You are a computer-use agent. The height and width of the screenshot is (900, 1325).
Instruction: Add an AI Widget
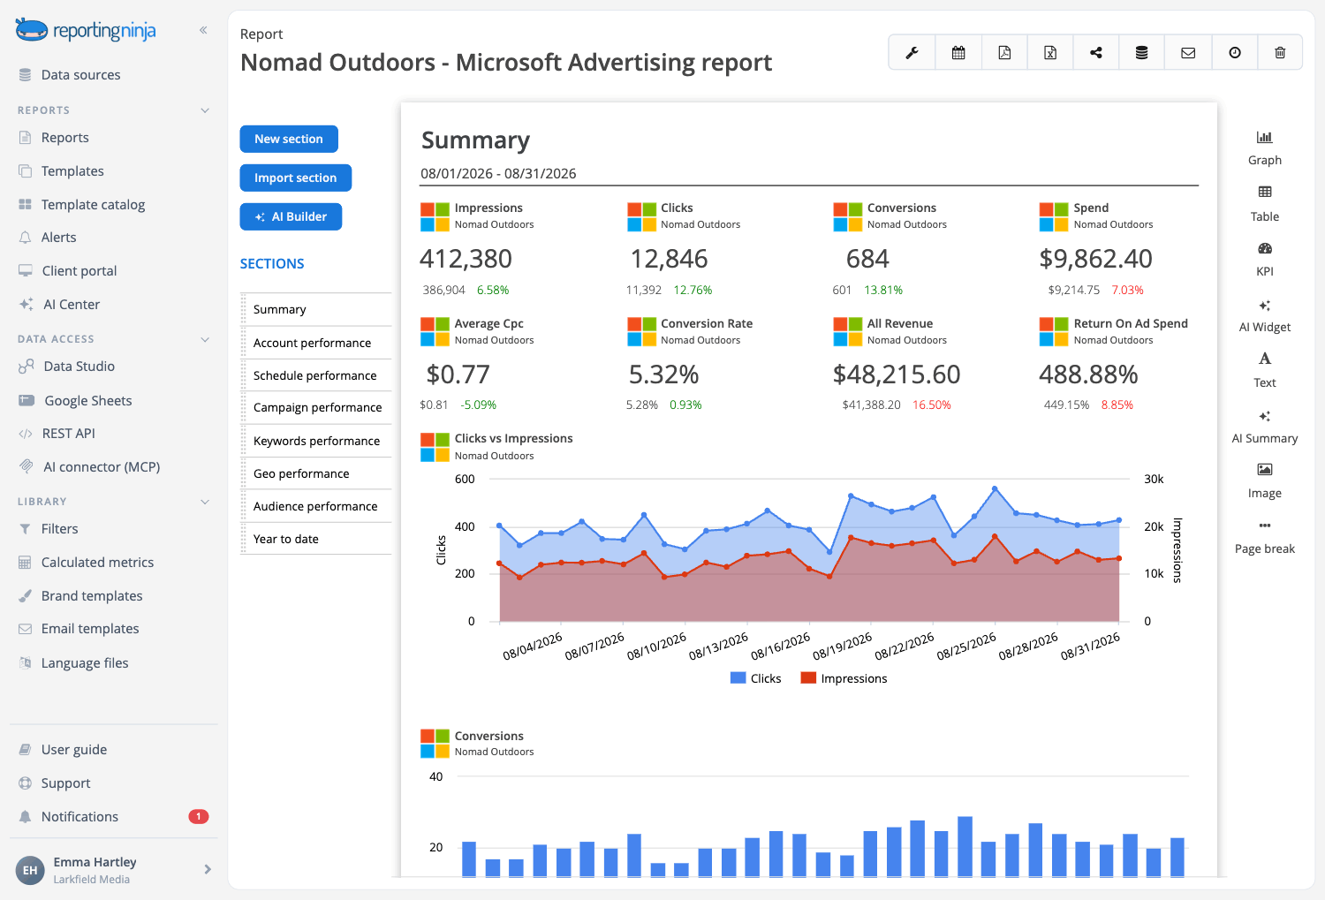coord(1265,315)
